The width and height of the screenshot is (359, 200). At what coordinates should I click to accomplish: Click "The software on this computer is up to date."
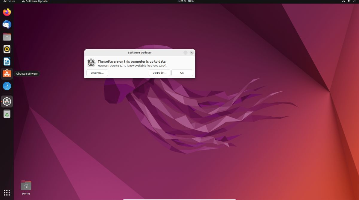click(x=132, y=61)
